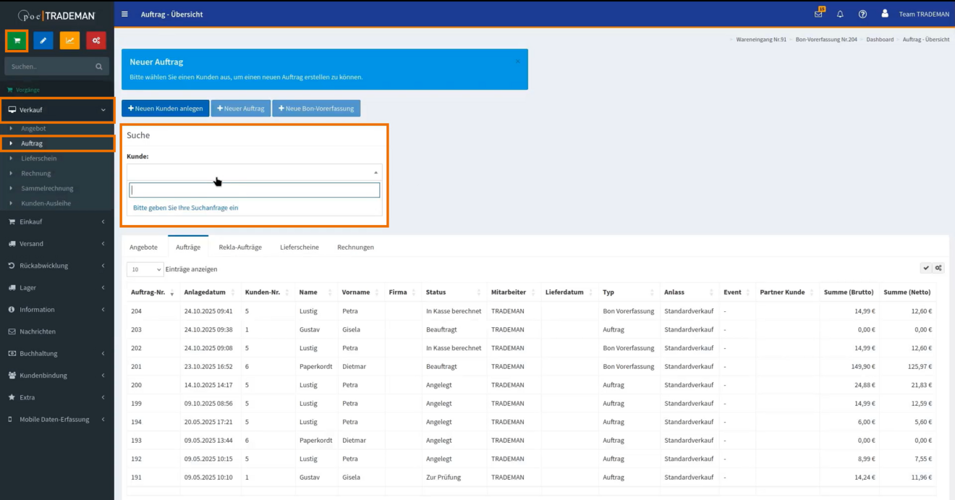Click the help question mark icon

(x=862, y=14)
